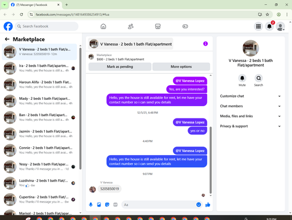Image resolution: width=292 pixels, height=220 pixels.
Task: Expand Media, files and links section
Action: click(251, 116)
